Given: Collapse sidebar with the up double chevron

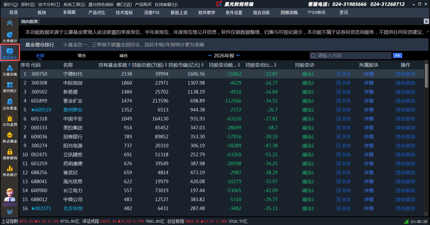Looking at the screenshot, I should tap(10, 23).
